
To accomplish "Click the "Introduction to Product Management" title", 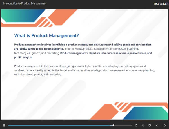I will point(25,3).
